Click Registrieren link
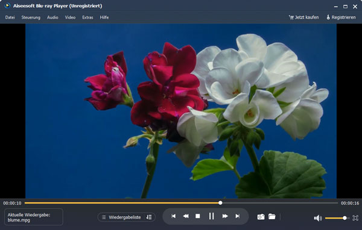This screenshot has width=362, height=230. [x=341, y=17]
